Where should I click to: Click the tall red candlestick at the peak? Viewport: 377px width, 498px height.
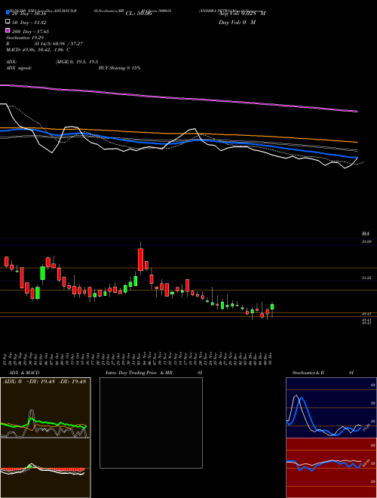click(x=140, y=258)
